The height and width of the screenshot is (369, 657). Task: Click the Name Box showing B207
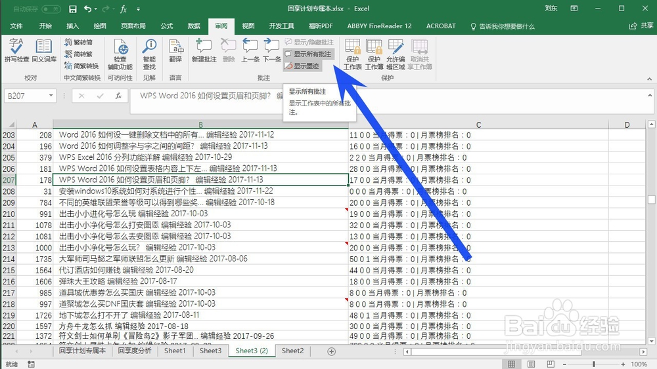pyautogui.click(x=26, y=96)
